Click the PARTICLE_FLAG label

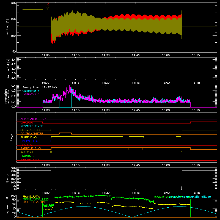coord(31,148)
